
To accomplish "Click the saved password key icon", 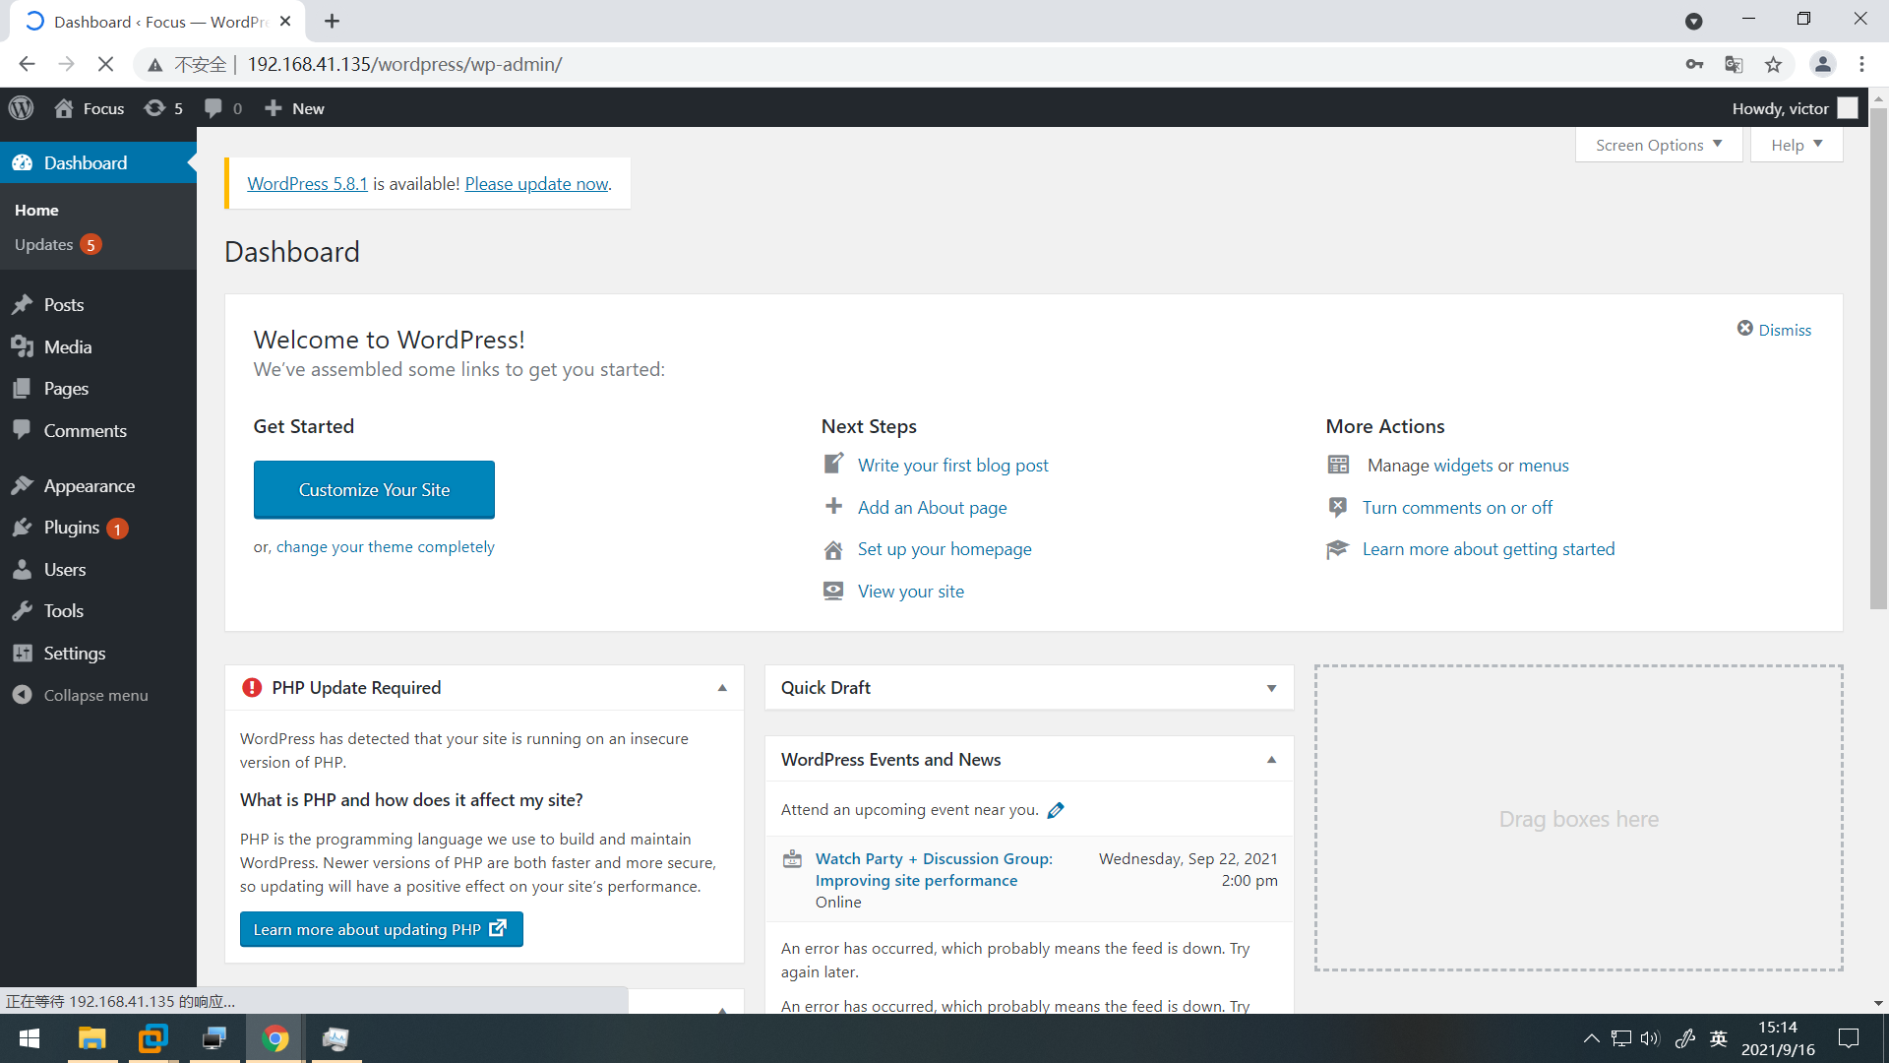I will click(x=1694, y=65).
